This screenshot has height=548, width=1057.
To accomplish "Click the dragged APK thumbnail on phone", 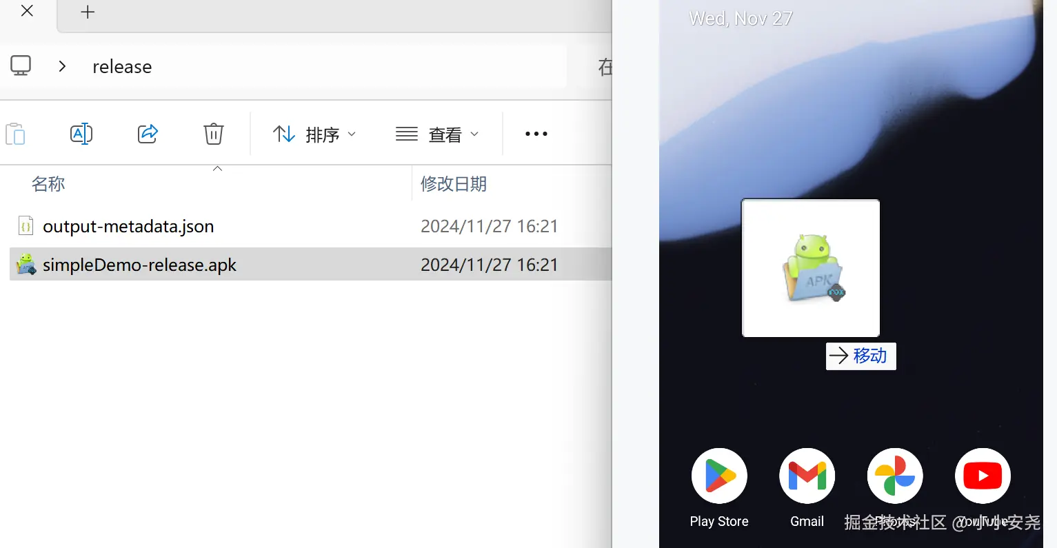I will [810, 268].
